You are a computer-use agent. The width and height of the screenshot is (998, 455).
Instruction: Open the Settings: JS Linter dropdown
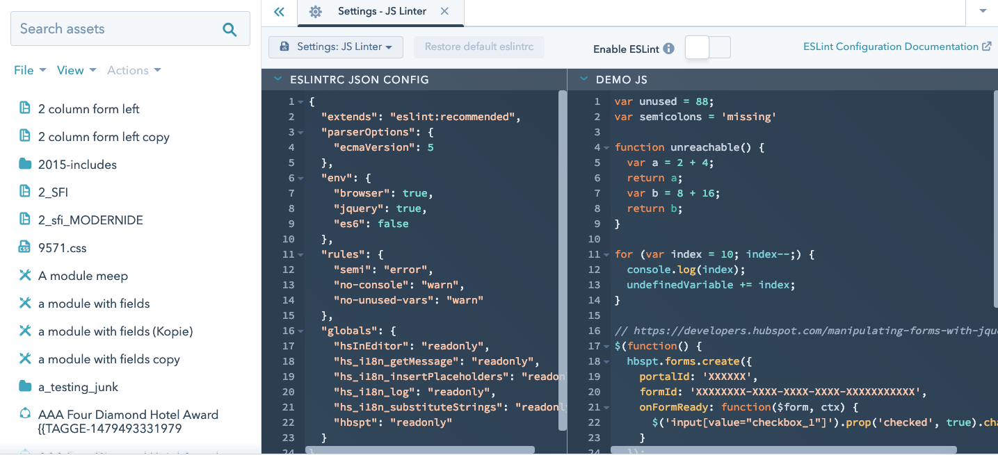(x=336, y=47)
